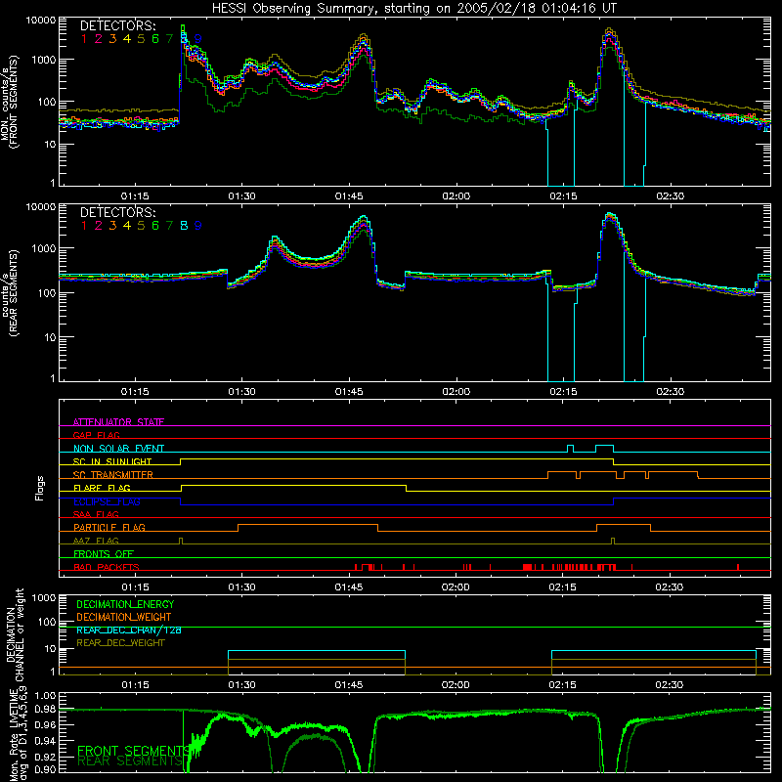Click 1.00 value on livetime axis

click(46, 696)
